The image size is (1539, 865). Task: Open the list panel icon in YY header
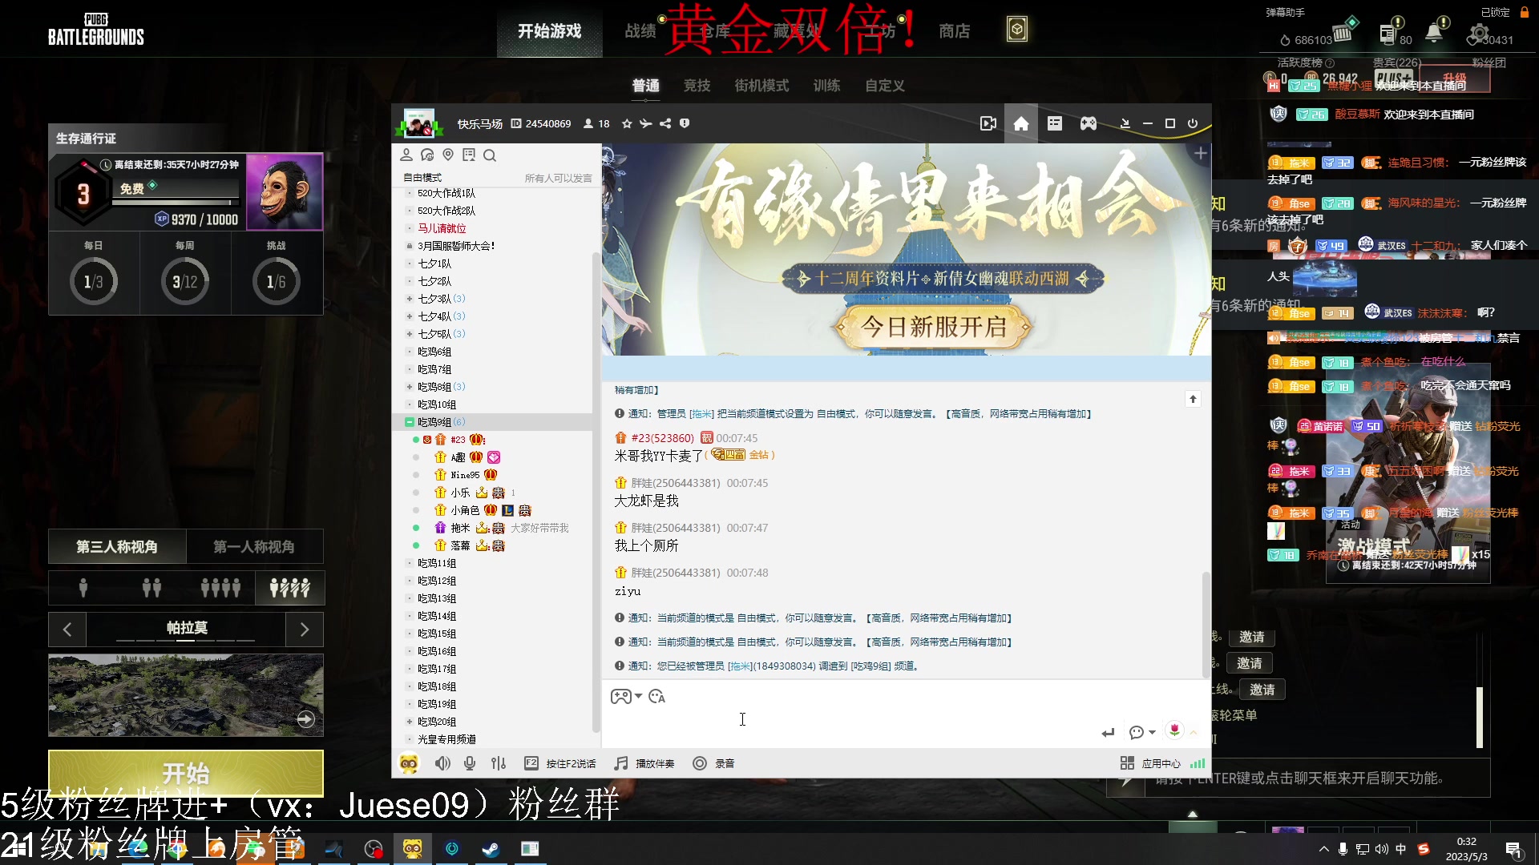tap(1055, 123)
